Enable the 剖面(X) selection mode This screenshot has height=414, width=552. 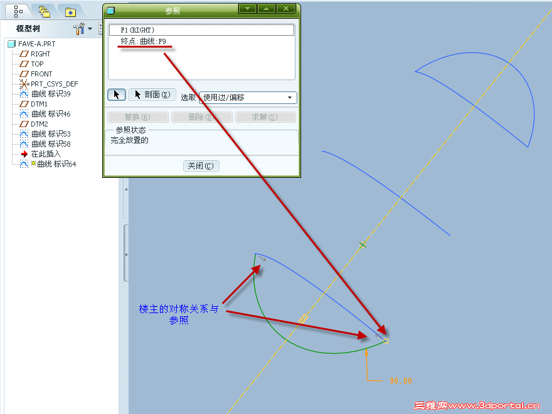(152, 94)
